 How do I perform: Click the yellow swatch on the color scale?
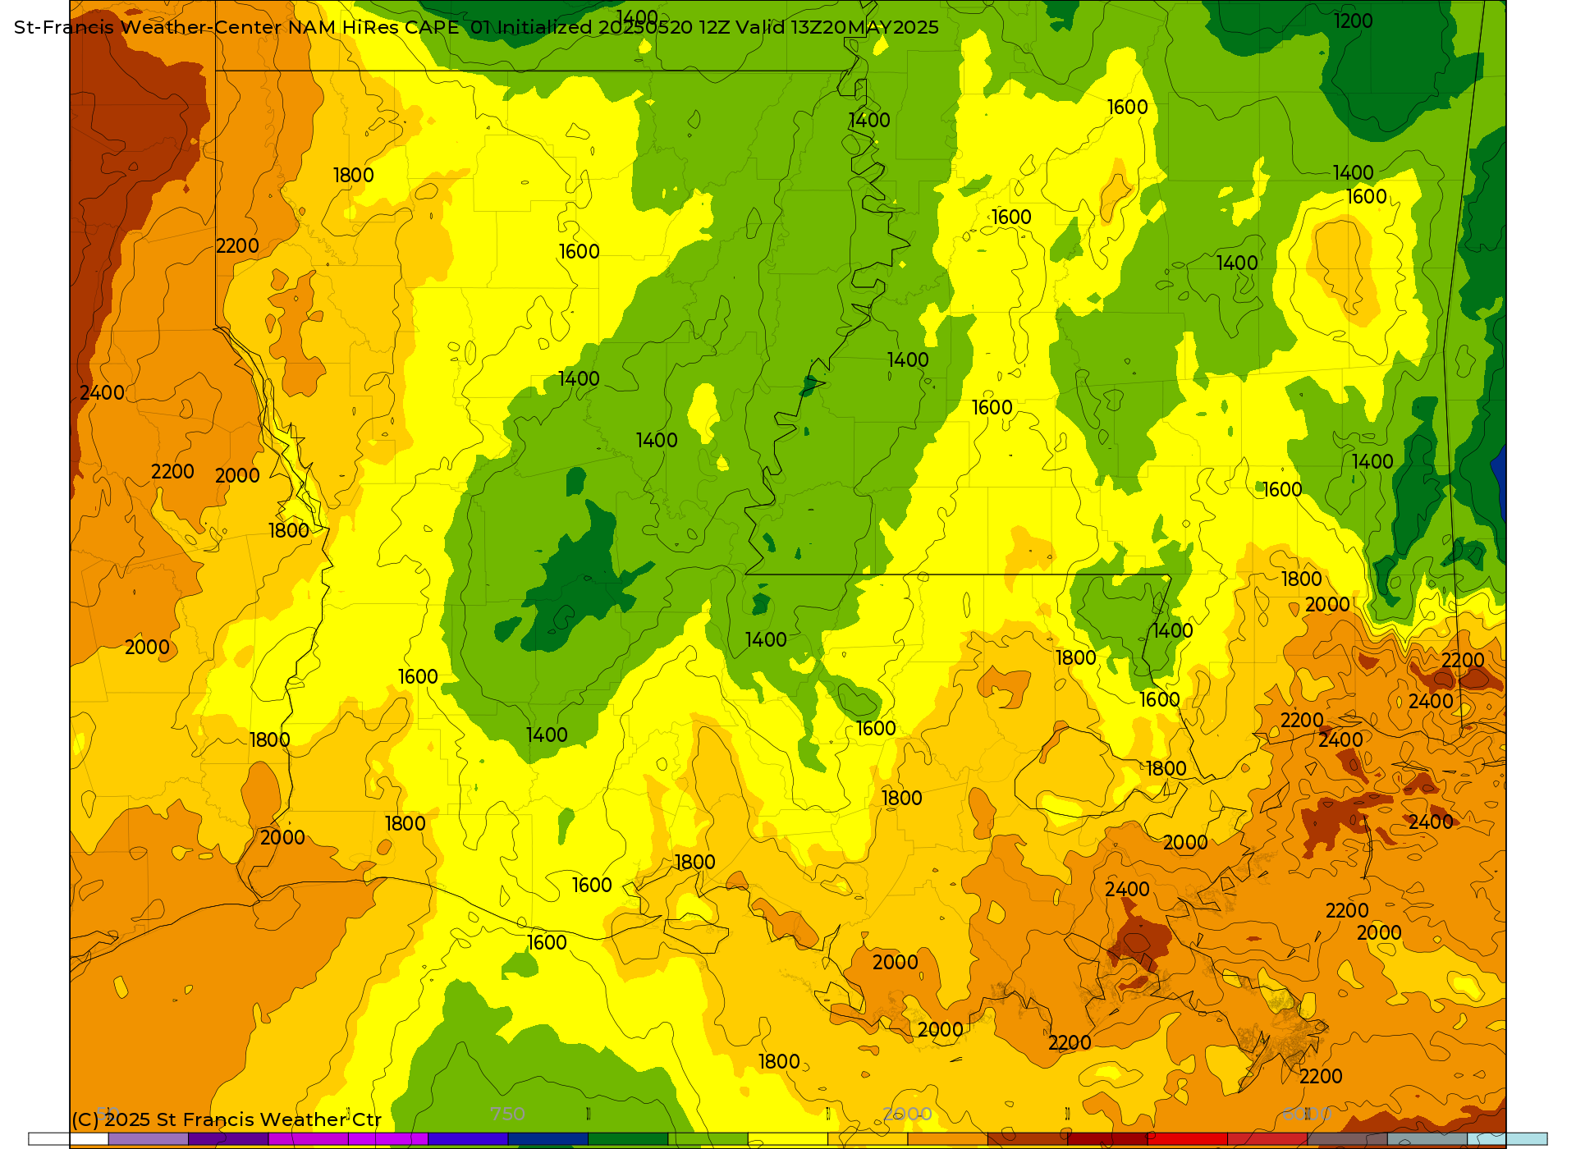[x=788, y=1139]
